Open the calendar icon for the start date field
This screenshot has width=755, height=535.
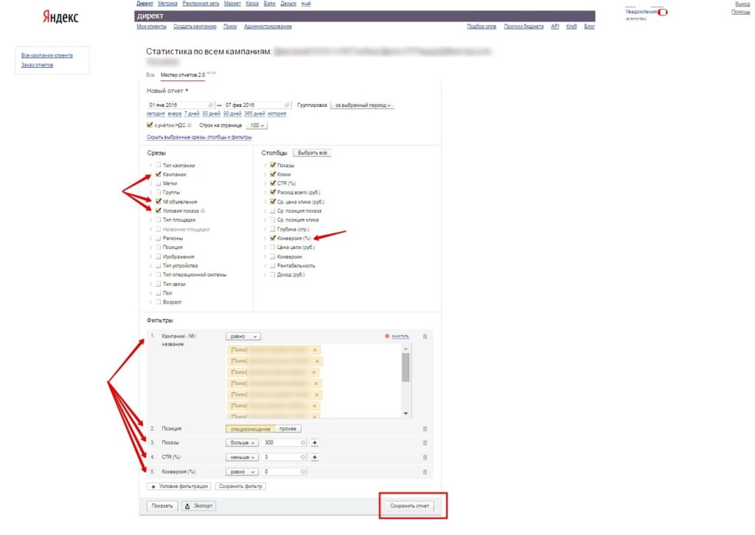click(x=210, y=105)
